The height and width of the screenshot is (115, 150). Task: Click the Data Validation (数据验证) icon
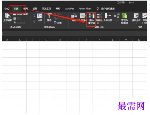point(99,16)
